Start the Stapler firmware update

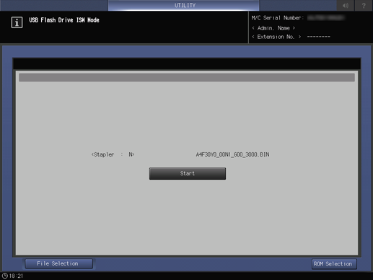(x=188, y=173)
